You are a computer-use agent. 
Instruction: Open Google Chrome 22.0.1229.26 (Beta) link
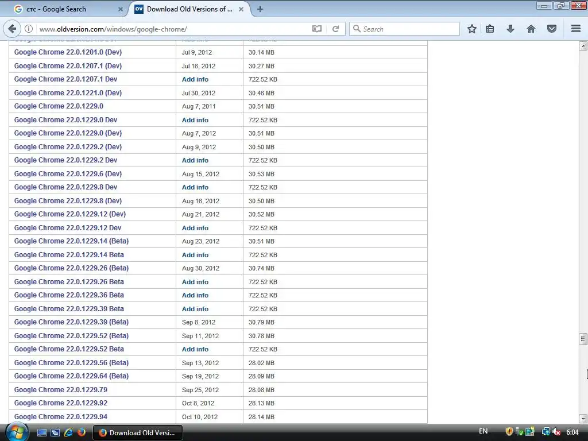71,268
